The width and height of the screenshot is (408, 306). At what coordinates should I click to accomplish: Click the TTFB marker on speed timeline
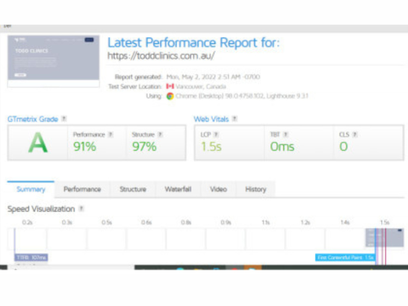tap(31, 257)
